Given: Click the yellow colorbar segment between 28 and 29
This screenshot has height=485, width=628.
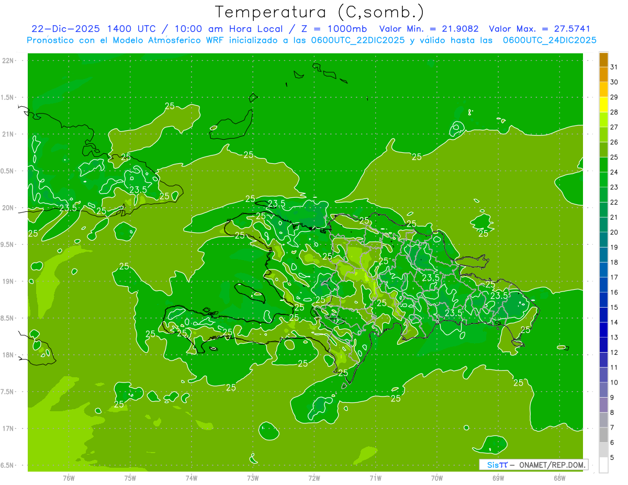Looking at the screenshot, I should click(603, 105).
